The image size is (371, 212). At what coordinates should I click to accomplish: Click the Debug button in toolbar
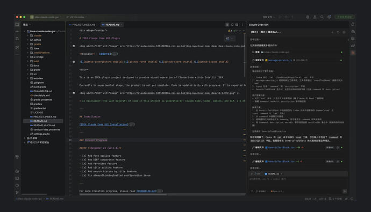point(286,17)
